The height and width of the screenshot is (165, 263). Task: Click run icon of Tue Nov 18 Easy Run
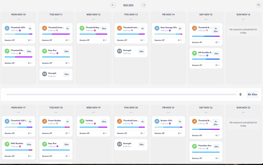point(44,144)
